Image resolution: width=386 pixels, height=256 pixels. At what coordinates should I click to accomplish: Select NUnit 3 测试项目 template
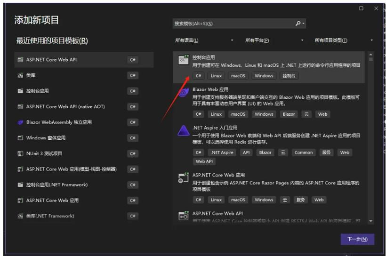coord(84,153)
